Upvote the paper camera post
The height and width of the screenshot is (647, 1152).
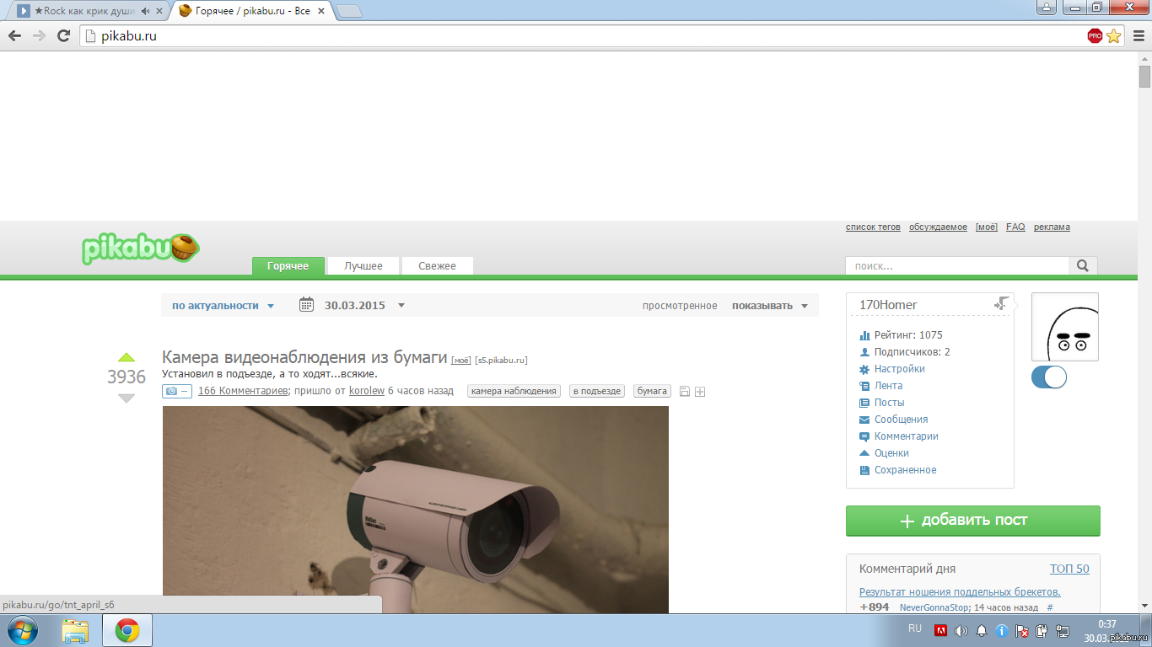[127, 357]
